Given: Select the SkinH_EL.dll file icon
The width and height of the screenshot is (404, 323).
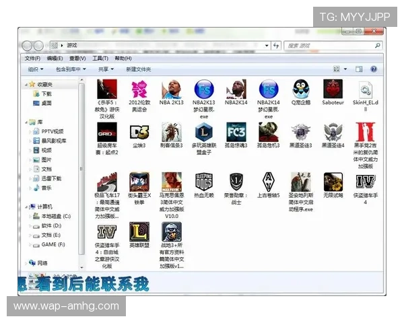Looking at the screenshot, I should pyautogui.click(x=366, y=89).
